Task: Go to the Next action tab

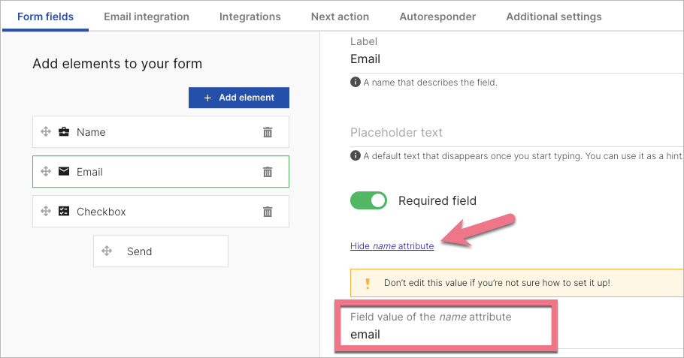Action: tap(340, 17)
